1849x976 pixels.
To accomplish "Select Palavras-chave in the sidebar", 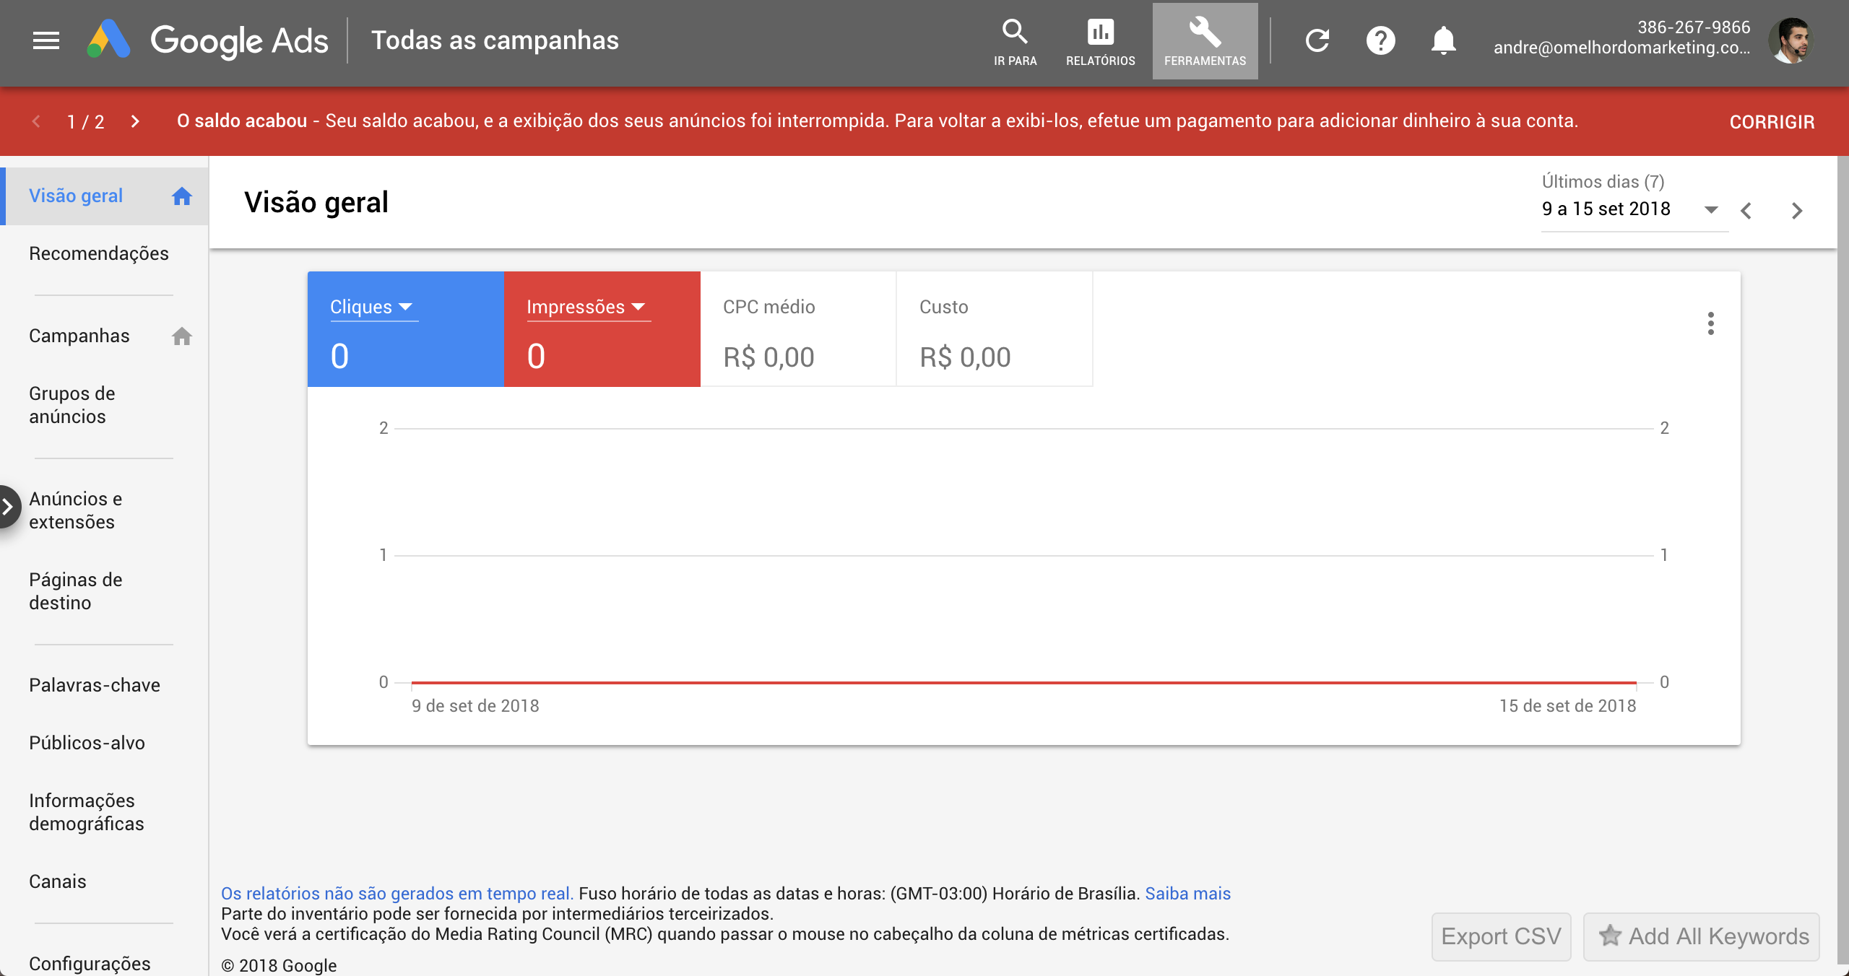I will (95, 685).
